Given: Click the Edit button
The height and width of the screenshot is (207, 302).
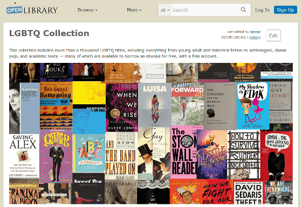Looking at the screenshot, I should click(x=273, y=35).
